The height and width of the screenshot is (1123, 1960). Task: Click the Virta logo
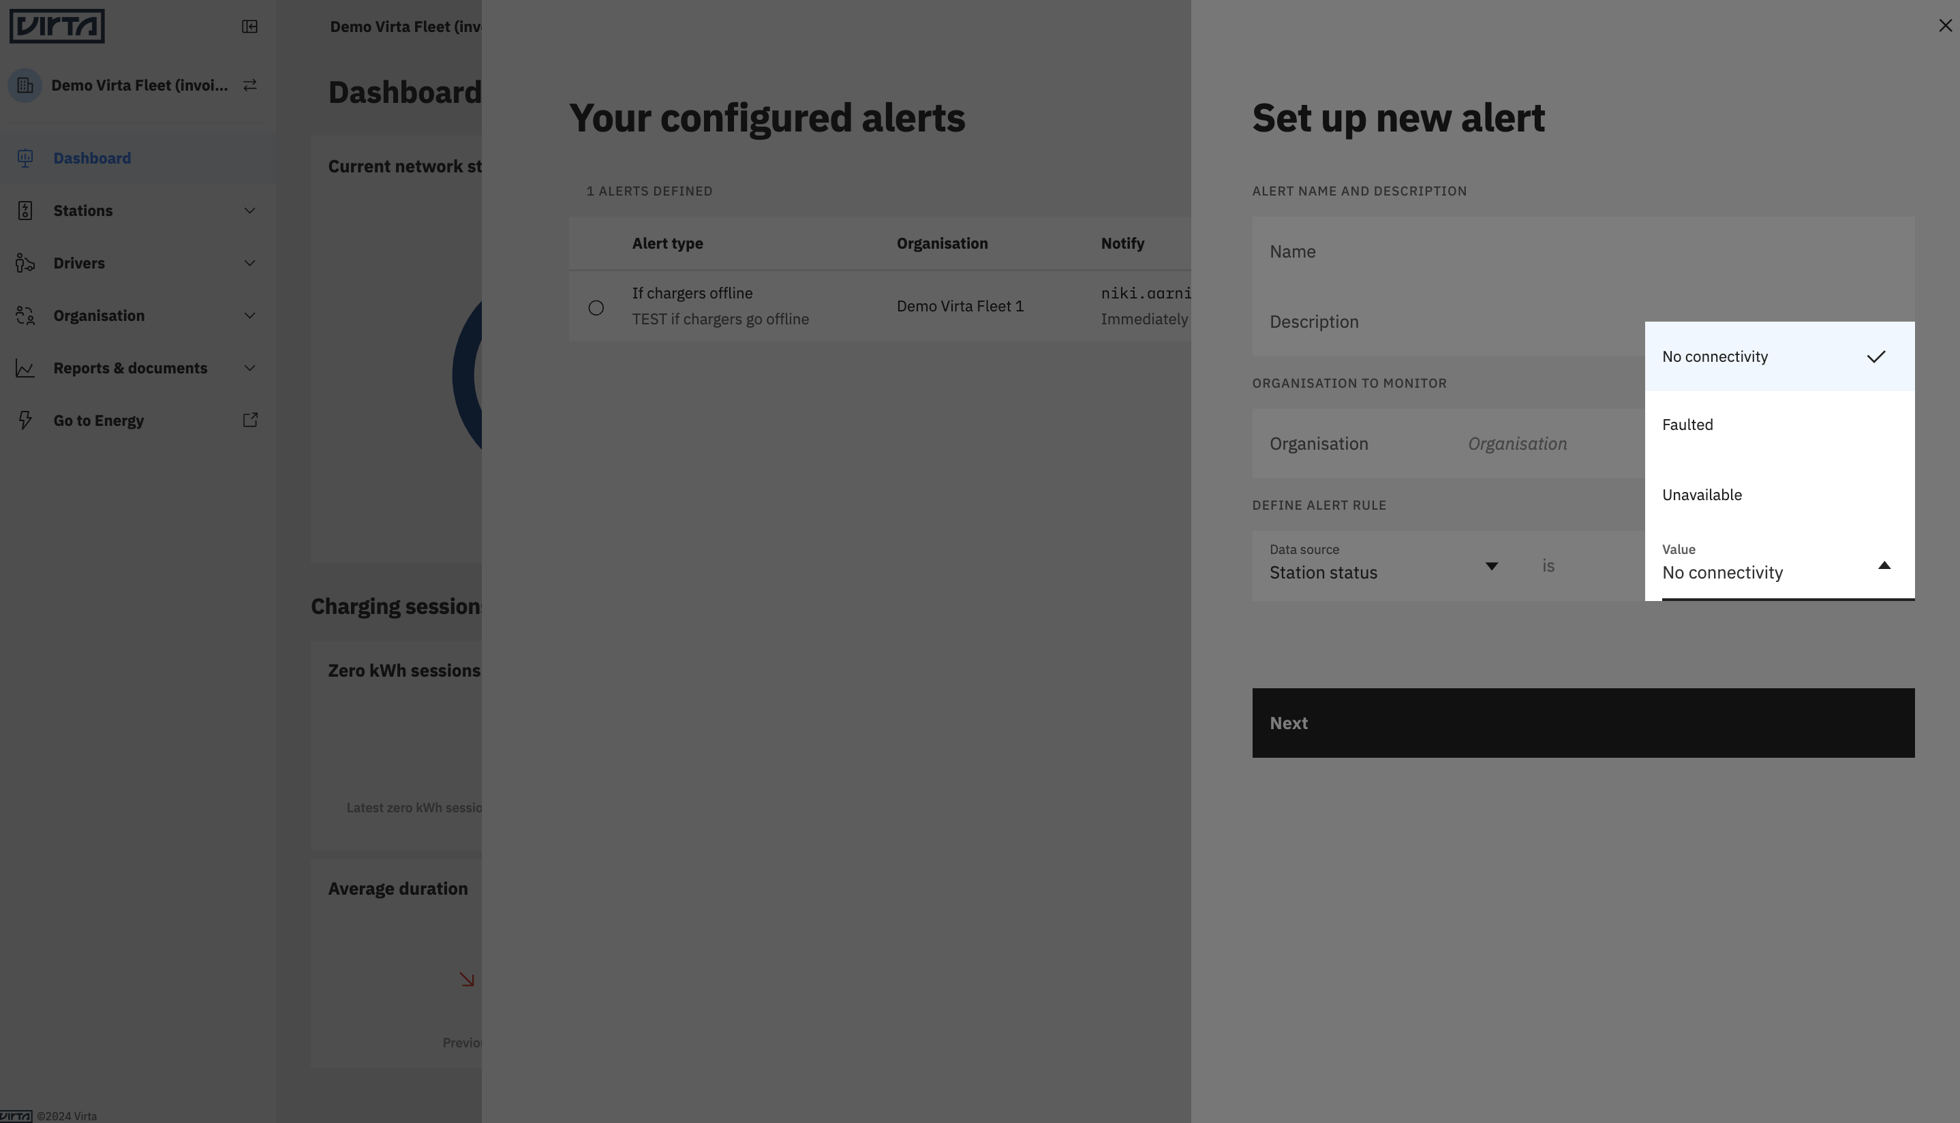57,26
